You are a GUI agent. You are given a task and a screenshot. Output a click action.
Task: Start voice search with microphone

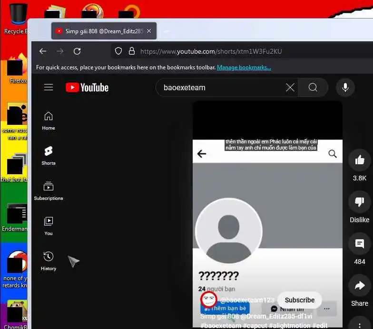pyautogui.click(x=345, y=87)
